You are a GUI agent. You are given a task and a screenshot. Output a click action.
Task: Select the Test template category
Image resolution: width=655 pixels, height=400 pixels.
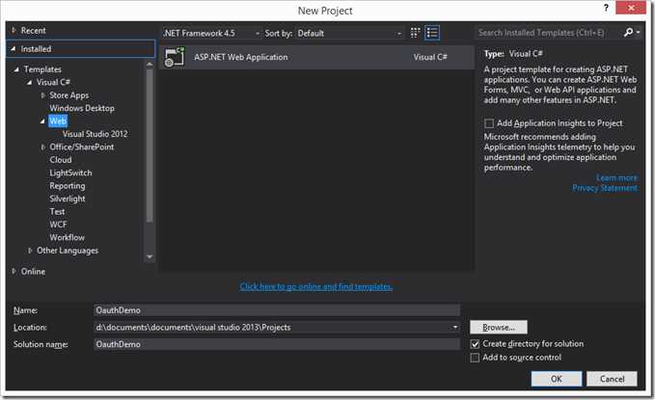tap(57, 212)
